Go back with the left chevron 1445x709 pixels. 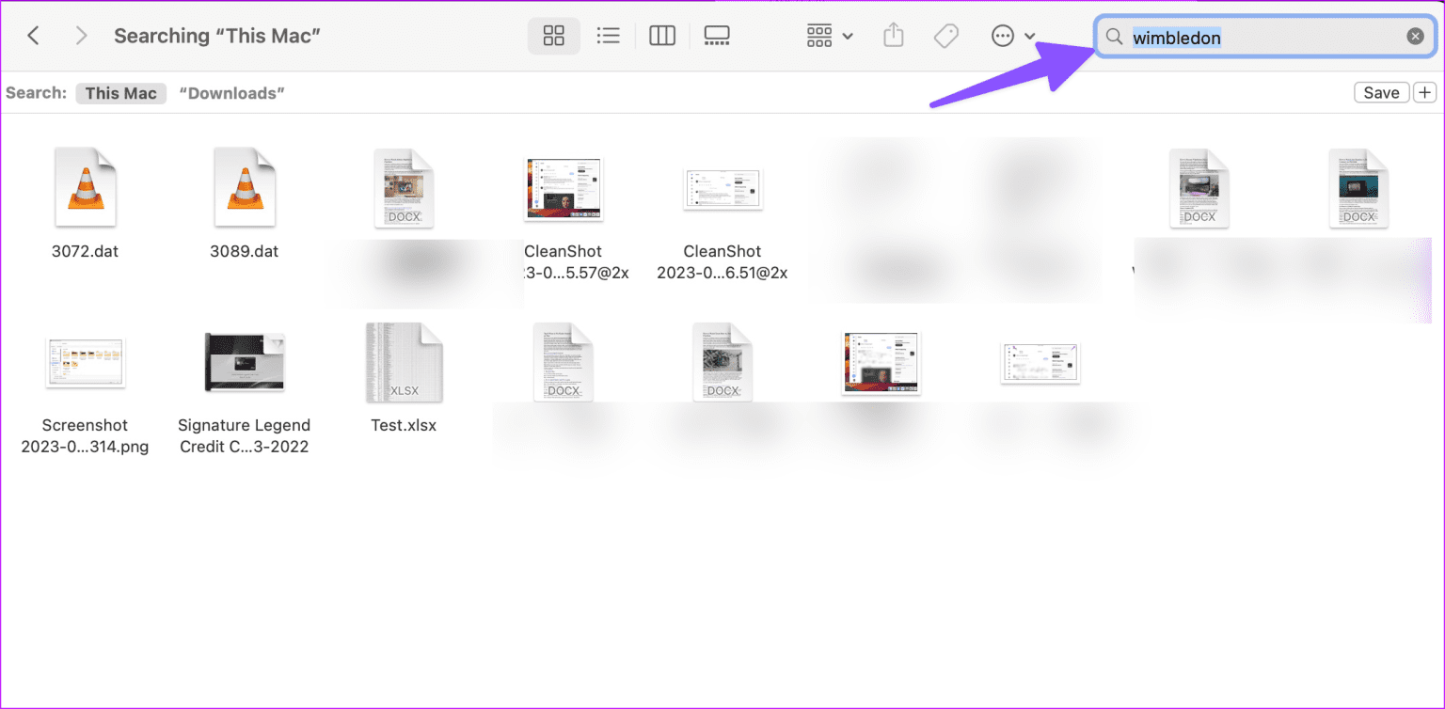[x=33, y=36]
